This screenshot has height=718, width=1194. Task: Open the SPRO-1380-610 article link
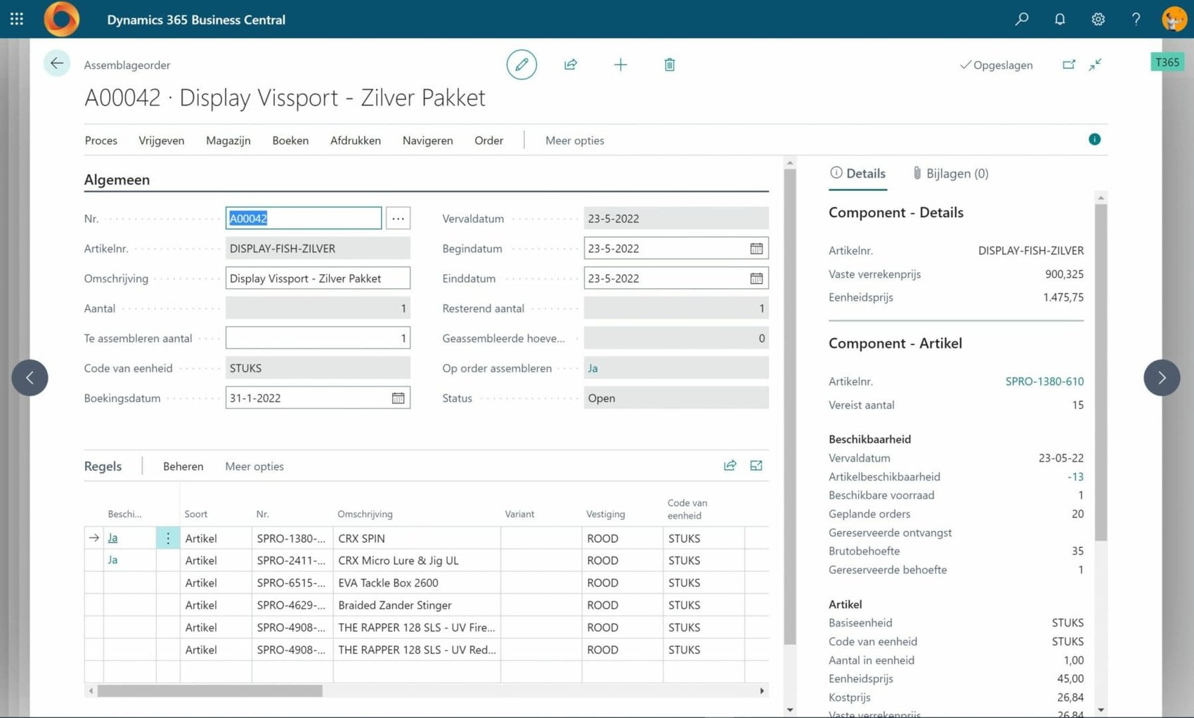click(1044, 381)
